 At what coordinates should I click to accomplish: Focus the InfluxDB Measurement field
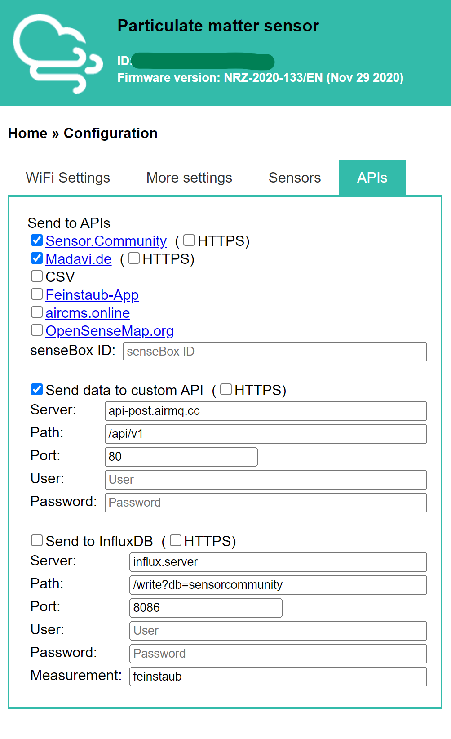point(278,677)
